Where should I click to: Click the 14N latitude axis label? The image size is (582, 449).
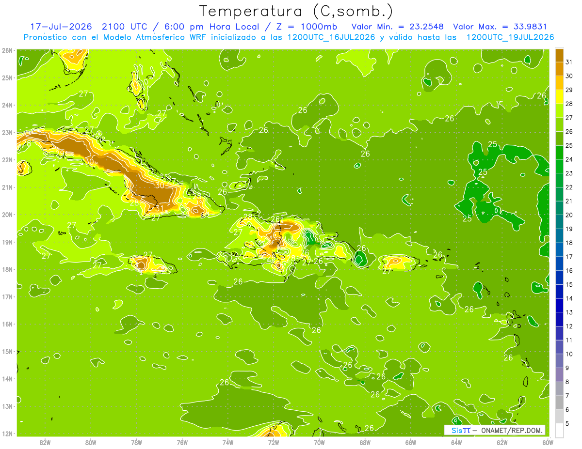point(7,379)
